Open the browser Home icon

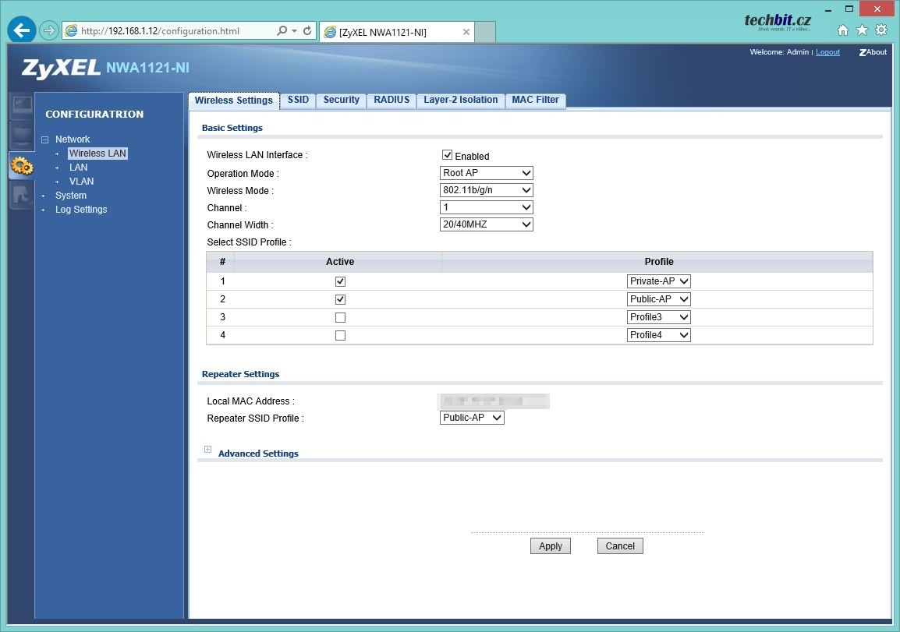[842, 30]
